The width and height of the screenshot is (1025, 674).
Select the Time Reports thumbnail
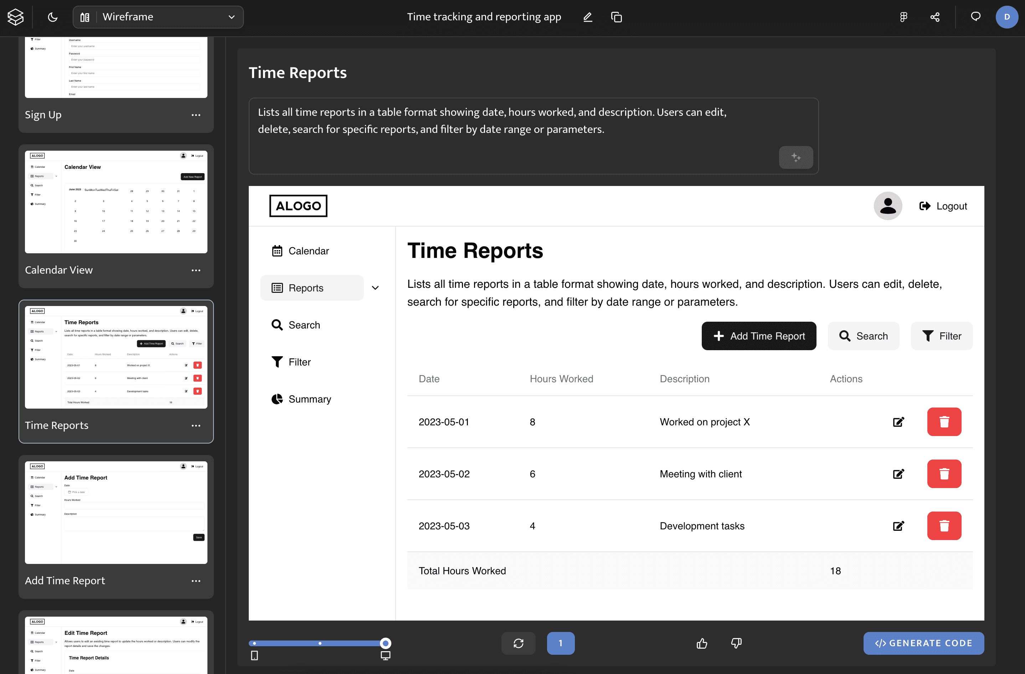tap(116, 357)
